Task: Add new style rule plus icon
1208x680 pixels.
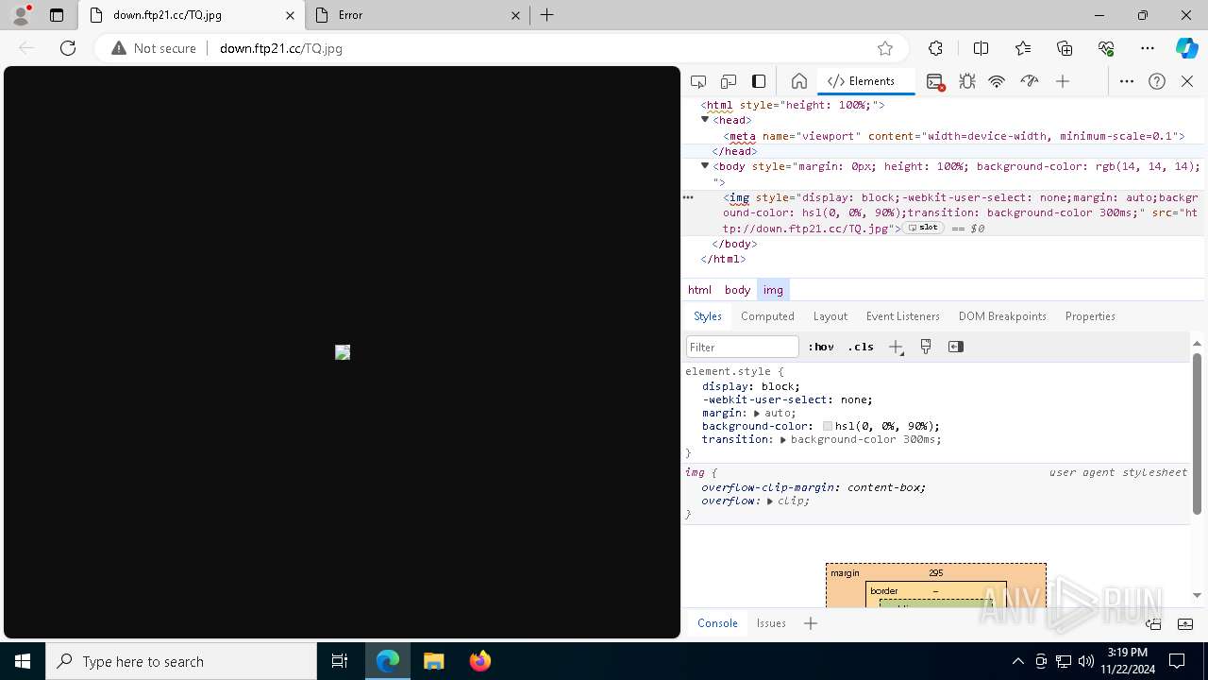Action: coord(896,347)
